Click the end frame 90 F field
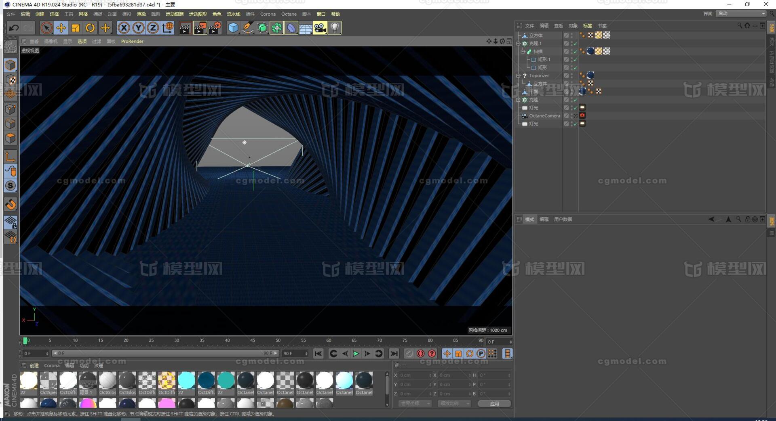Screen dimensions: 776x421 coord(295,354)
